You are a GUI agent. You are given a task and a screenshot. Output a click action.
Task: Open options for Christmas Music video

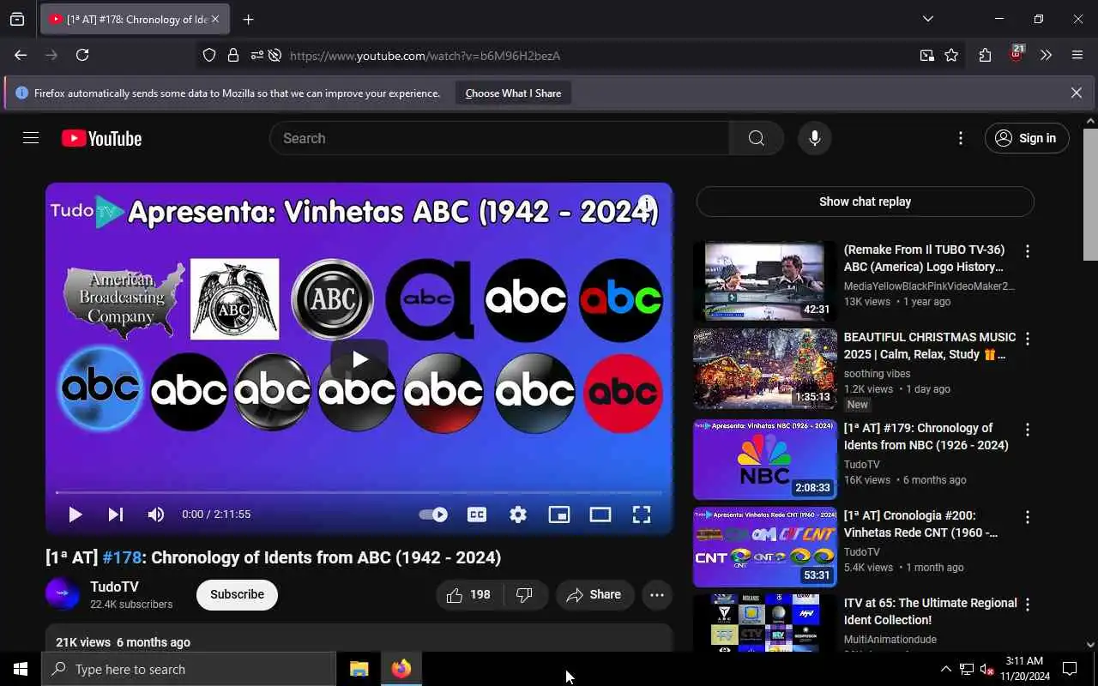1027,339
